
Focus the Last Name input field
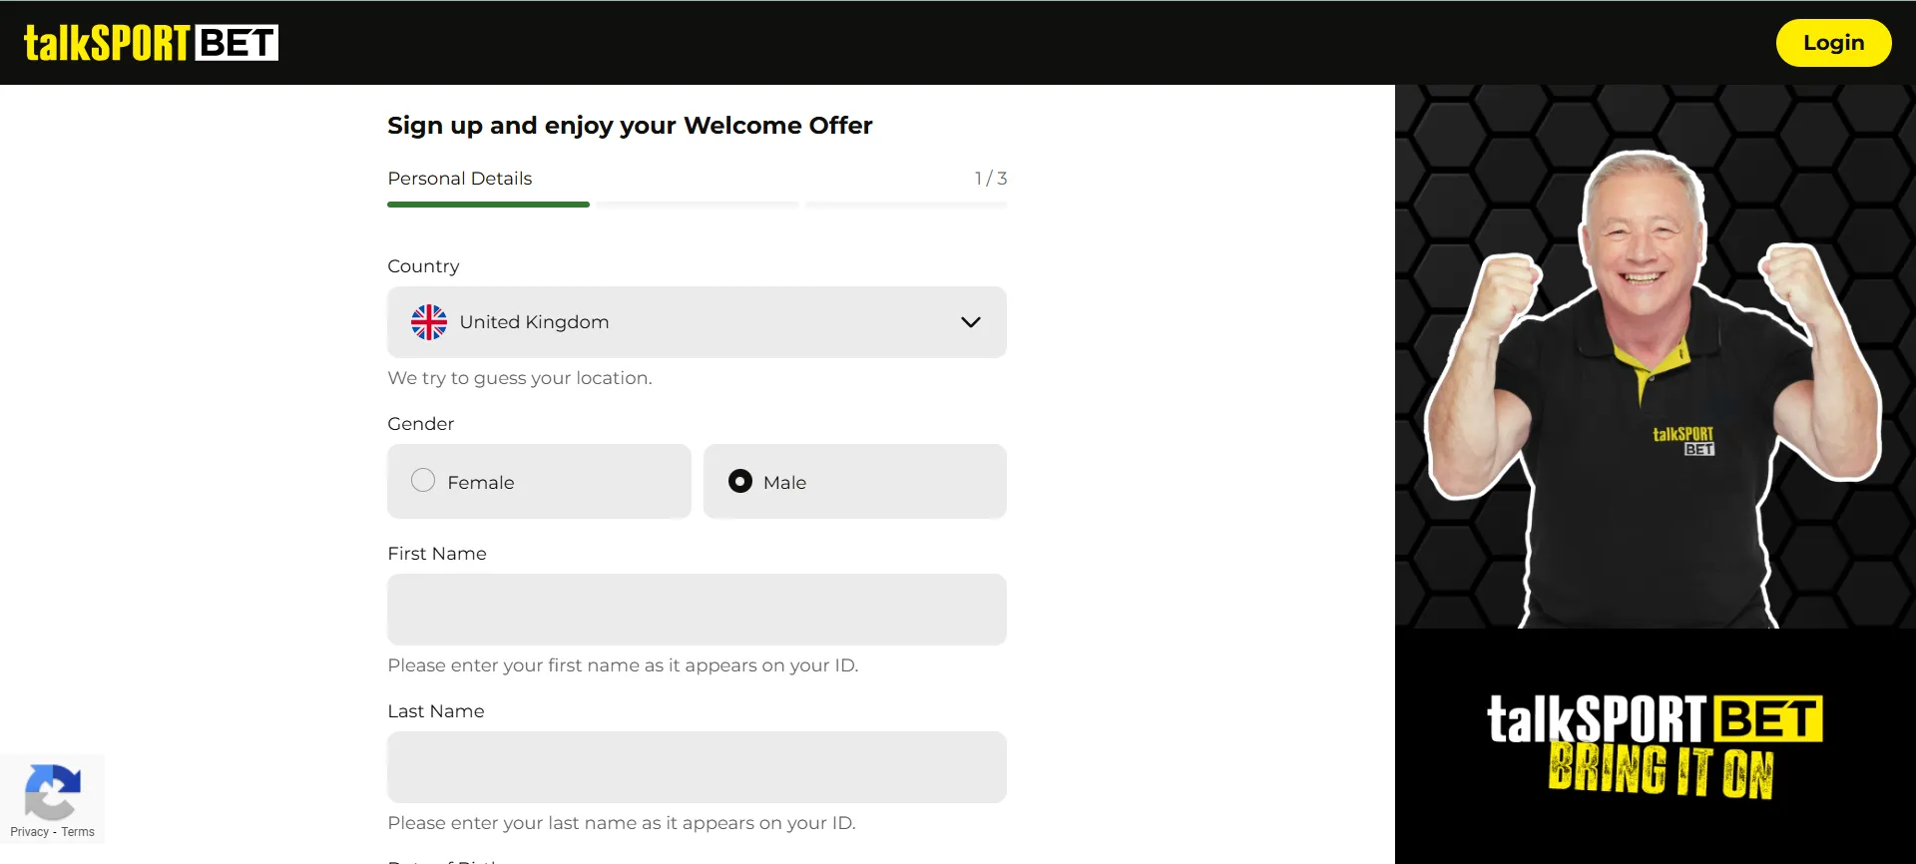(x=696, y=767)
